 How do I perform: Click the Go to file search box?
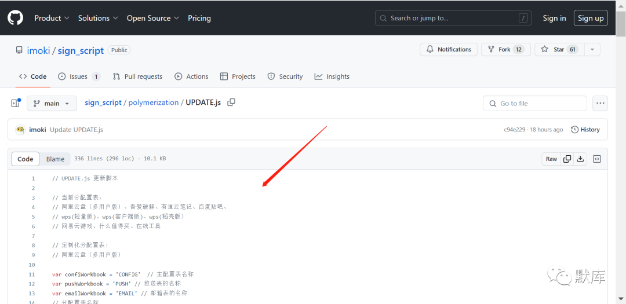tap(535, 103)
